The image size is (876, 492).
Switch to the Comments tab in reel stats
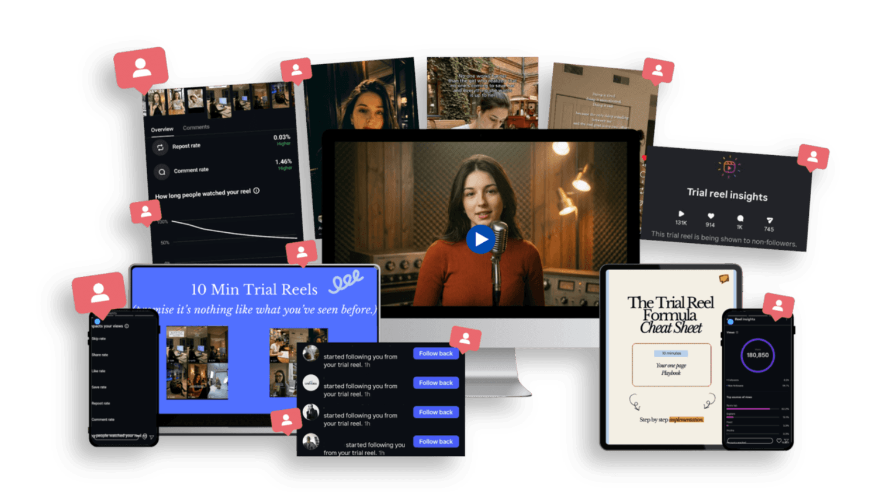pyautogui.click(x=196, y=127)
